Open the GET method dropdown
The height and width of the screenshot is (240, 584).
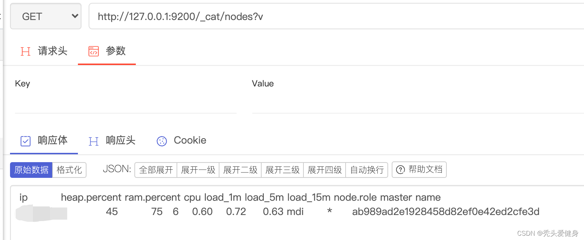(x=46, y=16)
